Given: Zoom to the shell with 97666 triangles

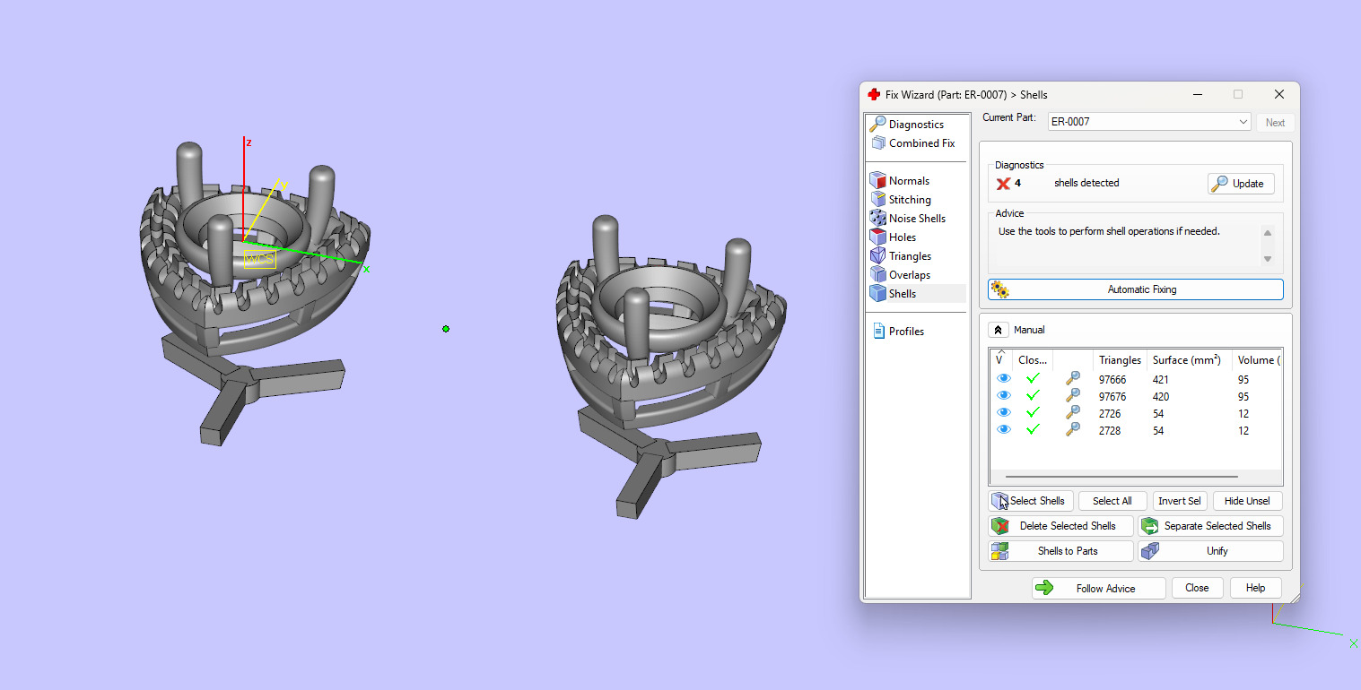Looking at the screenshot, I should tap(1072, 379).
